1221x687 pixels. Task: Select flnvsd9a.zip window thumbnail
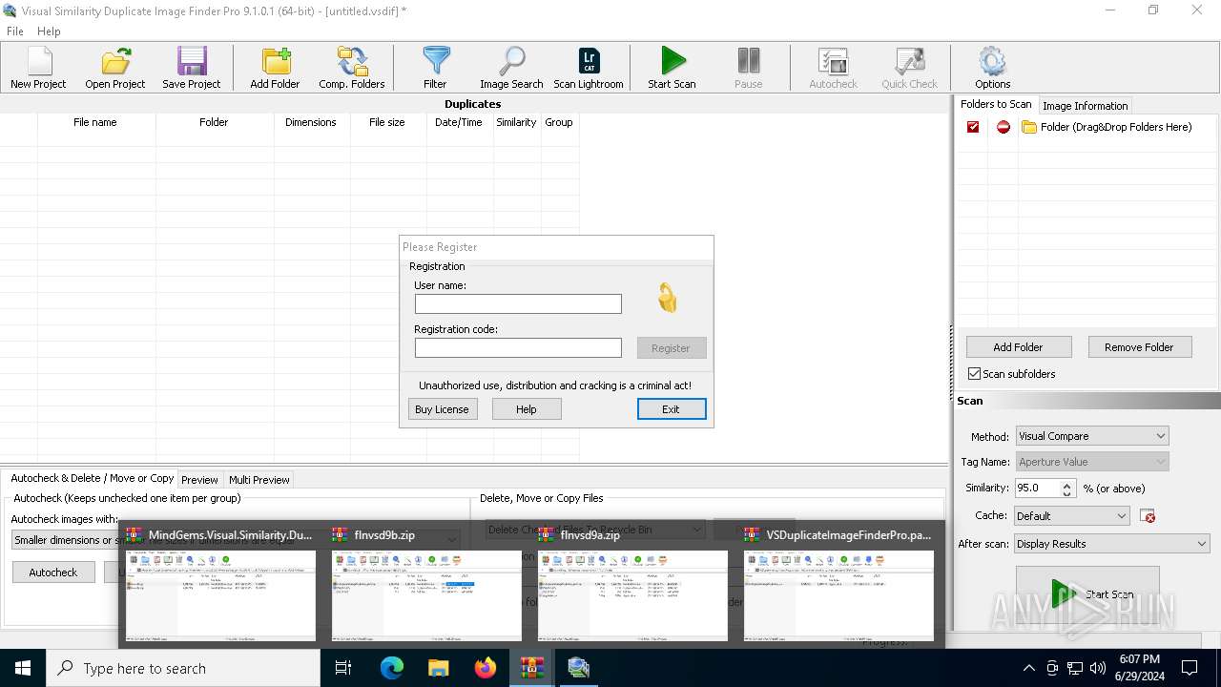pos(632,586)
